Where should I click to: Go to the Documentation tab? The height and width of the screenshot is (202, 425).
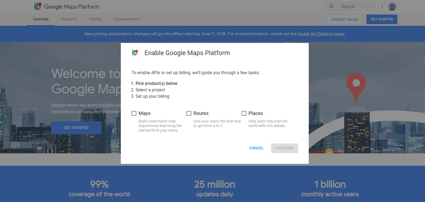tap(127, 19)
